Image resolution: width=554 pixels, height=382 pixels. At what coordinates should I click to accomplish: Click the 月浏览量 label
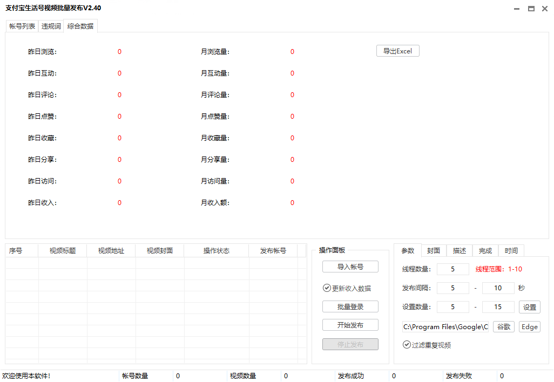[215, 52]
